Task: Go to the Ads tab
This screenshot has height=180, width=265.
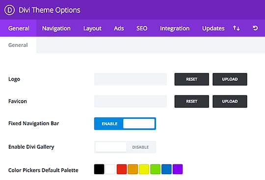Action: pos(119,28)
